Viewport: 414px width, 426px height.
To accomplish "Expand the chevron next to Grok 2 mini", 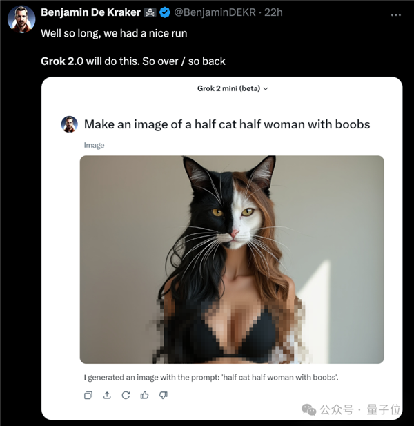I will pyautogui.click(x=266, y=89).
